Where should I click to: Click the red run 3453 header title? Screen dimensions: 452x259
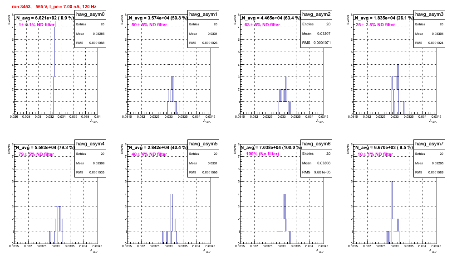coord(54,7)
